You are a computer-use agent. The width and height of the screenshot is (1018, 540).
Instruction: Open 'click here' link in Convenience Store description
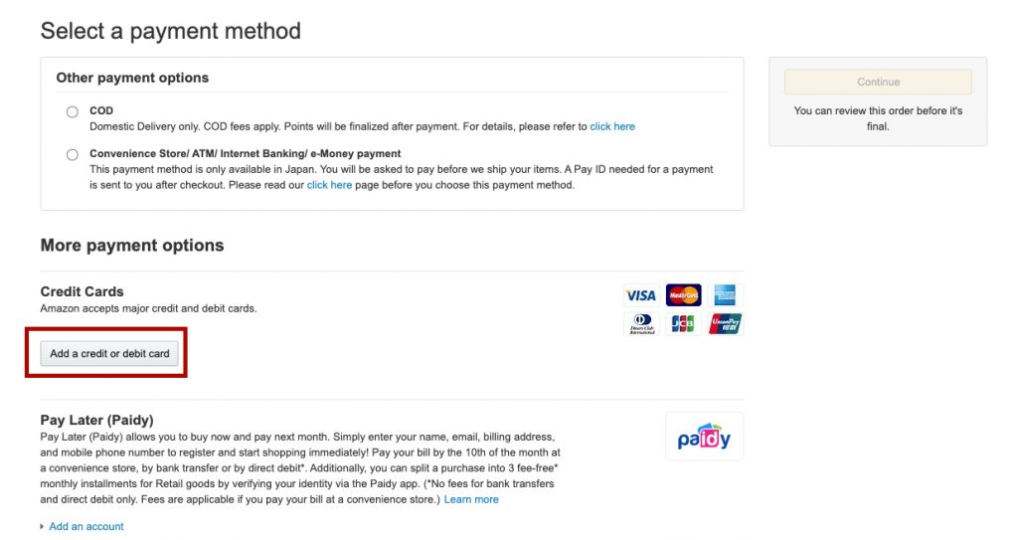tap(329, 185)
